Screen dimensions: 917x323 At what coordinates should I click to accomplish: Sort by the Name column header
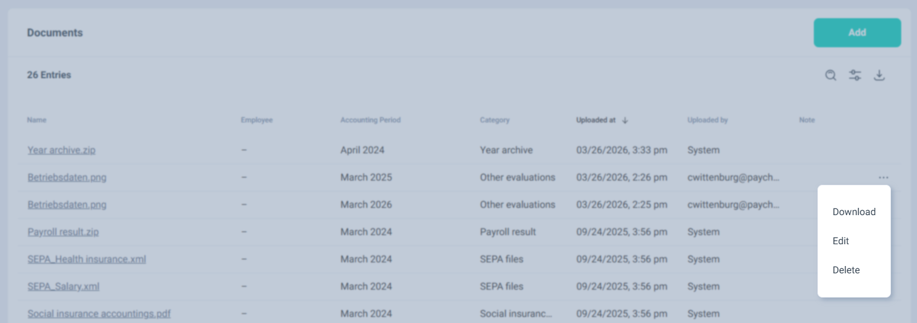coord(36,120)
